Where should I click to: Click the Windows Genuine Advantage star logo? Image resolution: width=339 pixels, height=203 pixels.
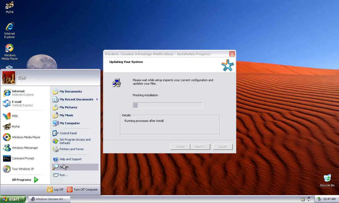(x=228, y=65)
